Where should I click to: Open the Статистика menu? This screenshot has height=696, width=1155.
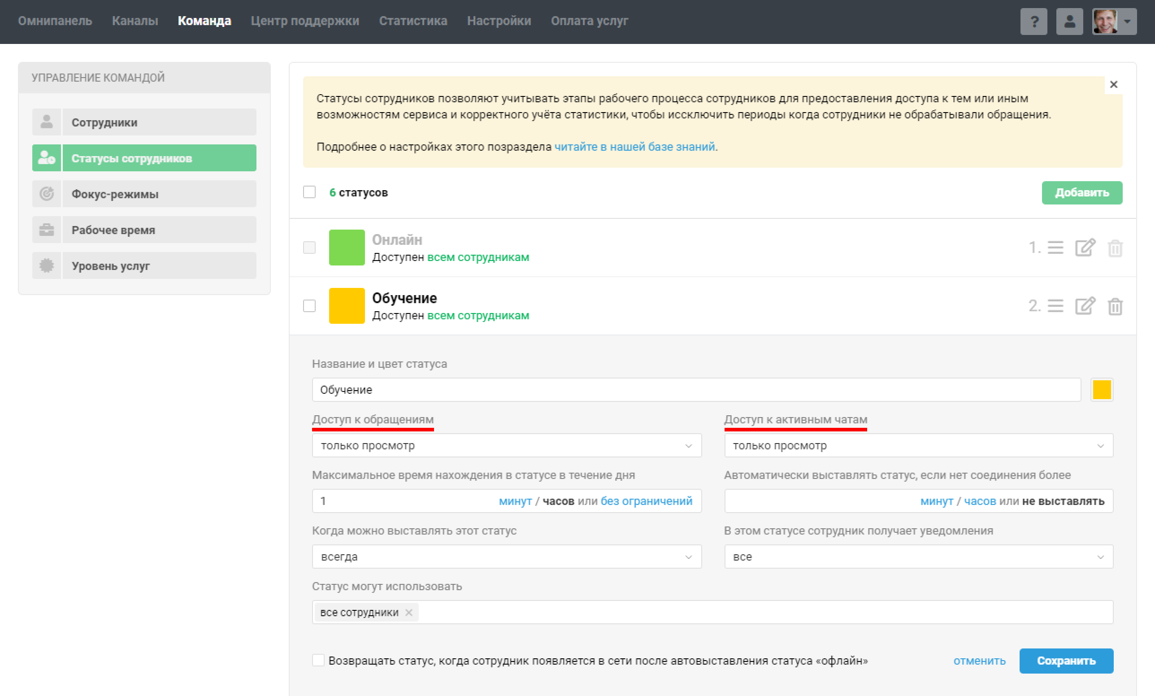tap(413, 21)
